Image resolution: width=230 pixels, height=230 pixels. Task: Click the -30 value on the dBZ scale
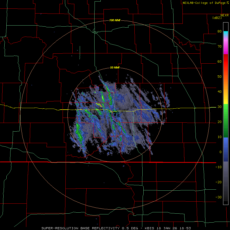pos(218,197)
